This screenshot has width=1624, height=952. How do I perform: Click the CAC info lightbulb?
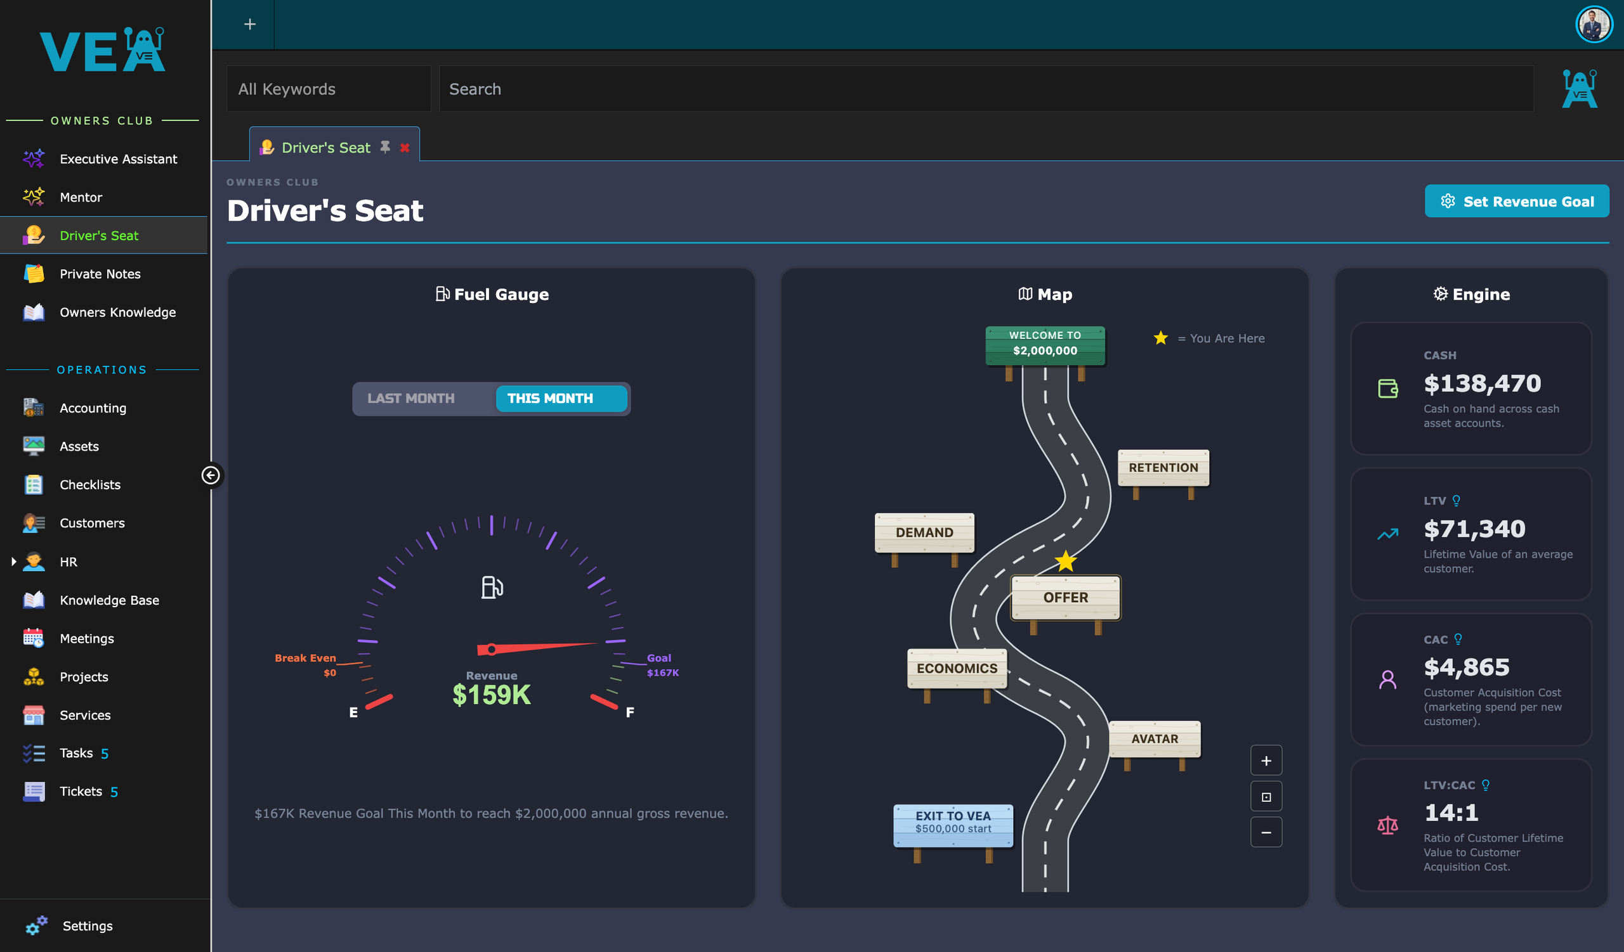click(1458, 639)
